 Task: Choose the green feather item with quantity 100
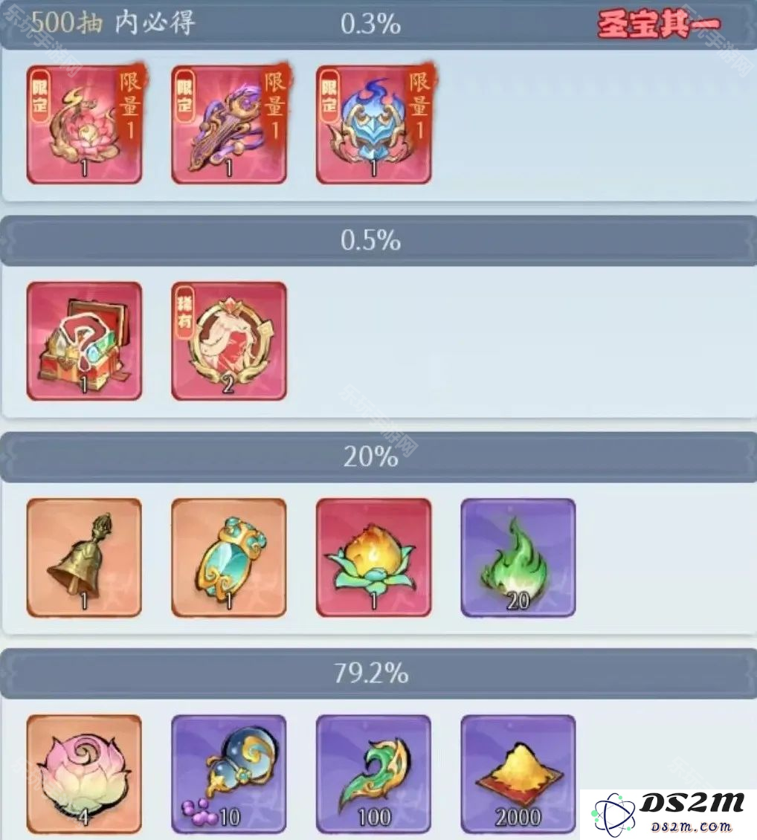[373, 774]
